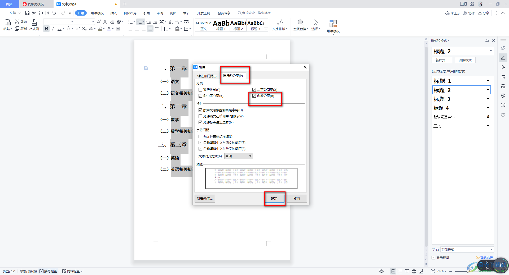The width and height of the screenshot is (509, 275).
Task: Justify text alignment
Action: coord(150,29)
